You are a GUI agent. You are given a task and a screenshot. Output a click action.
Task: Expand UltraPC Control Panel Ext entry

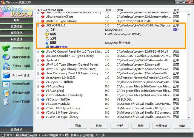[x=38, y=52]
